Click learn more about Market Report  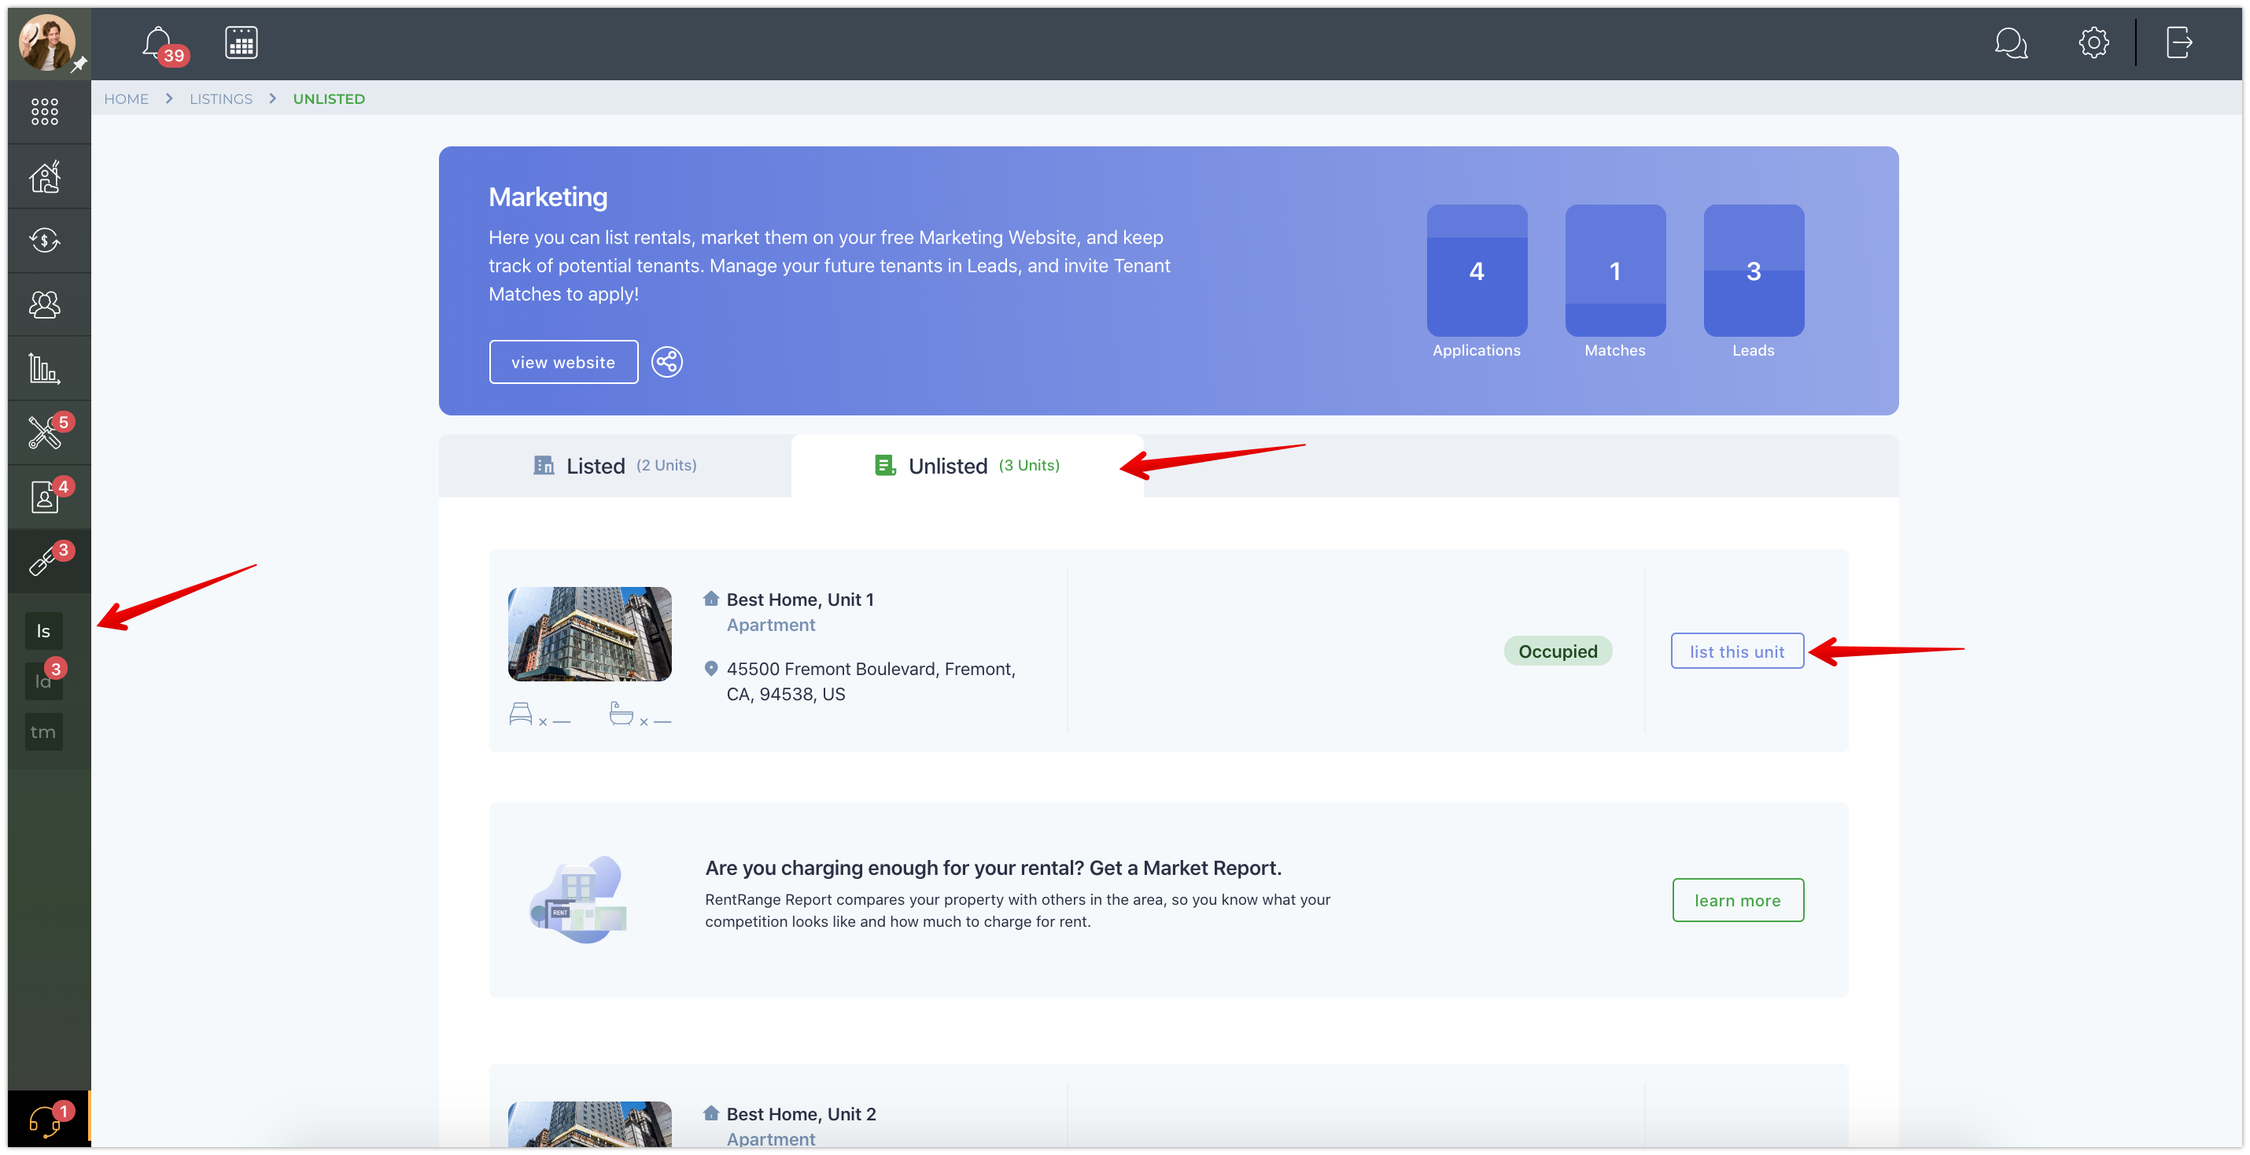click(1737, 900)
